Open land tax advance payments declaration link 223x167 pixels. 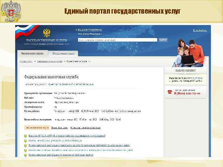pos(79,145)
